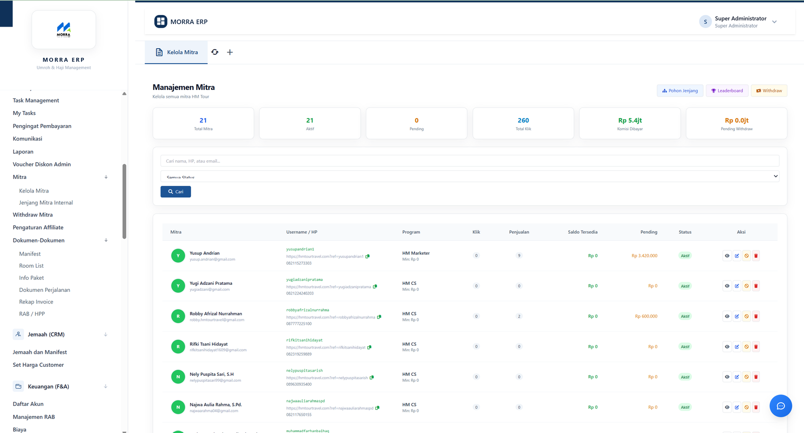Viewport: 804px width, 433px height.
Task: Add a new tab with plus icon
Action: coord(230,52)
